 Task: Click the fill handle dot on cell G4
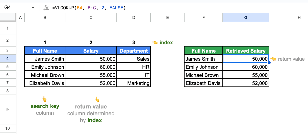click(x=269, y=62)
